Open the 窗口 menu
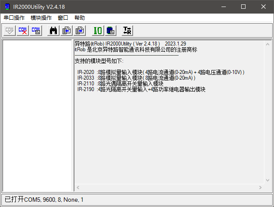 click(x=63, y=18)
